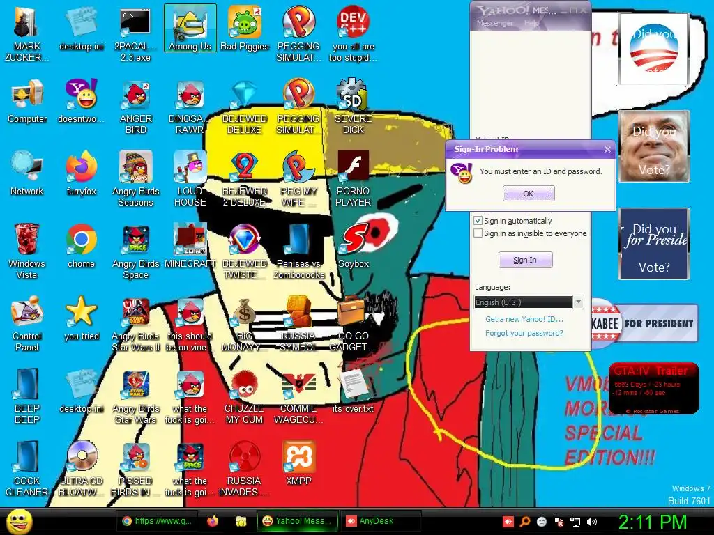
Task: Open the Yahoo doesntwo... desktop icon
Action: pyautogui.click(x=81, y=102)
